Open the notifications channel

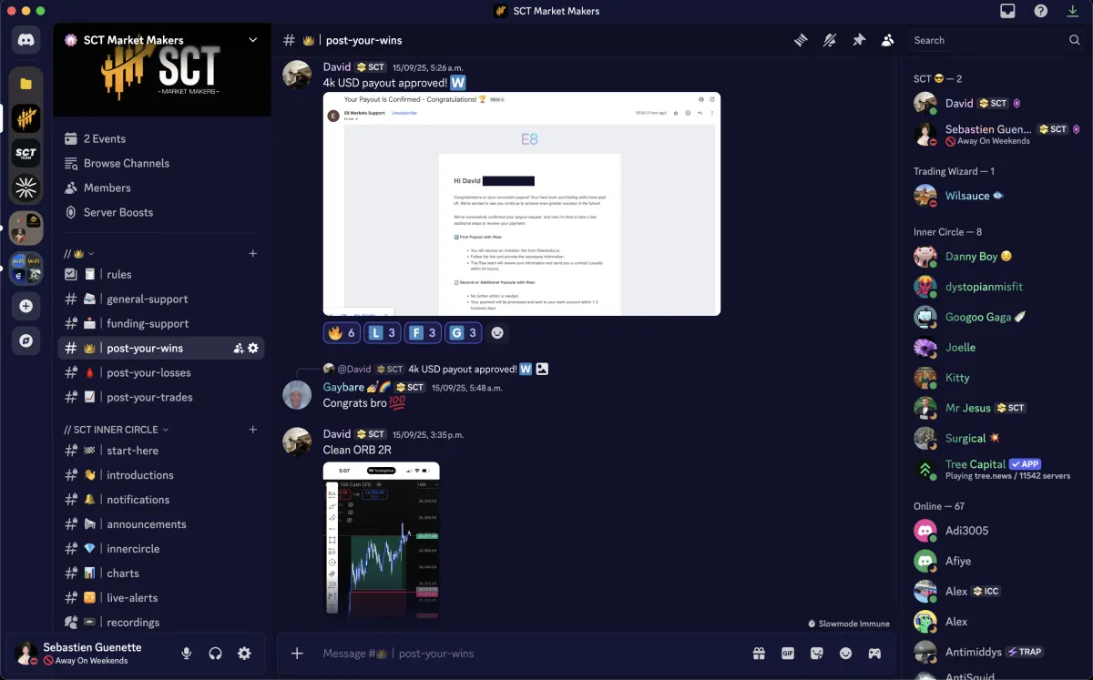[161, 499]
